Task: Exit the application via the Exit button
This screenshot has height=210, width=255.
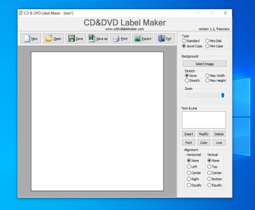Action: pos(165,38)
